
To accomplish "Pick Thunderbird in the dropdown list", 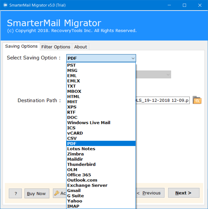I will [101, 164].
